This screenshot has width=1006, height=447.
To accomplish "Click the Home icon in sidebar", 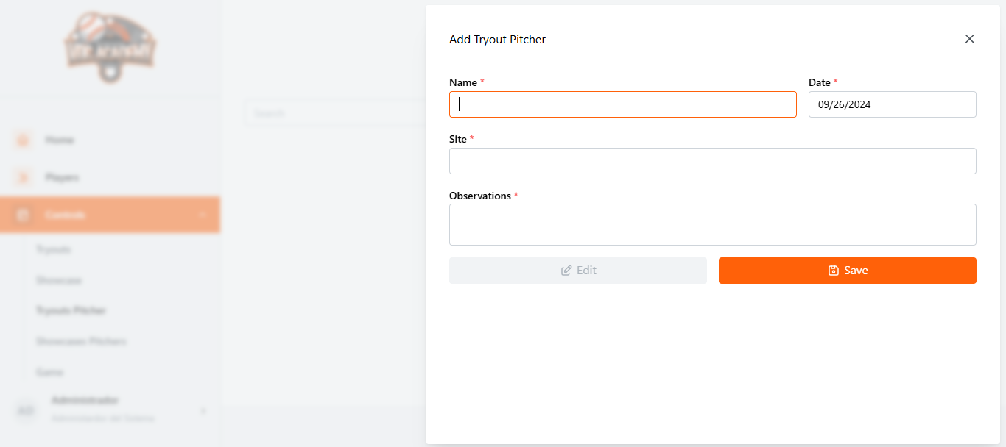I will pos(23,140).
